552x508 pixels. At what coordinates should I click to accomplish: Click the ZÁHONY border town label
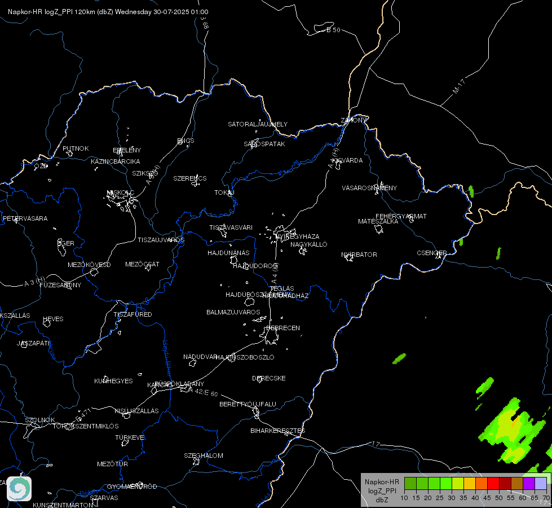[354, 120]
